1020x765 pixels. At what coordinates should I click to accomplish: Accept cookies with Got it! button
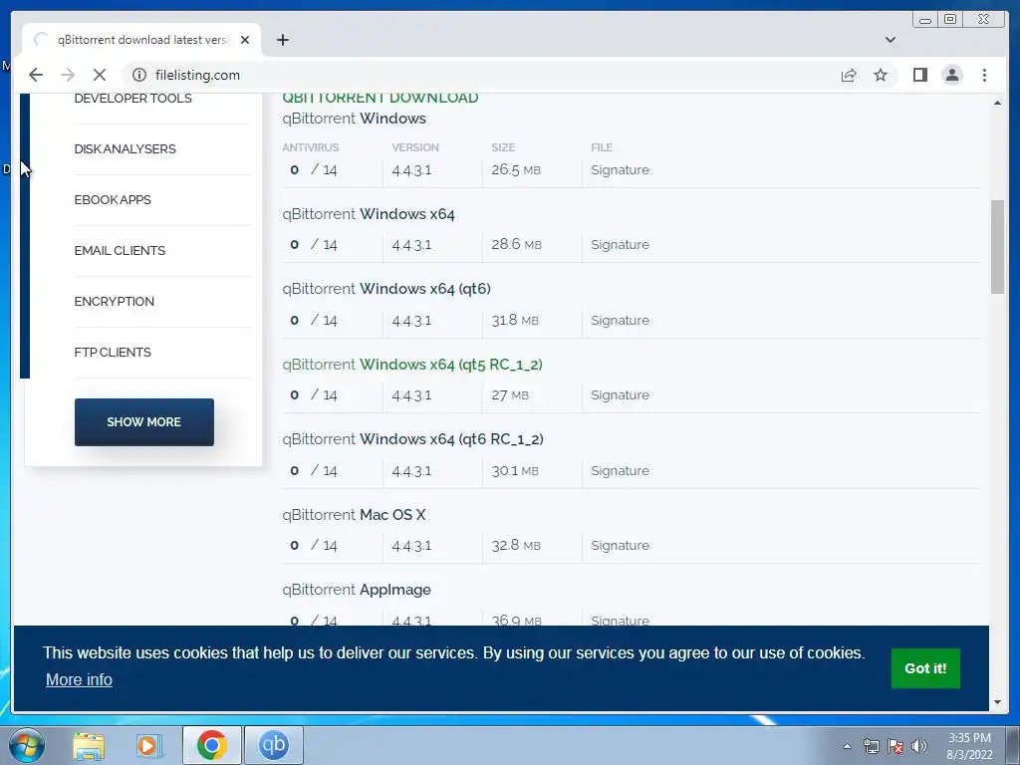[925, 668]
